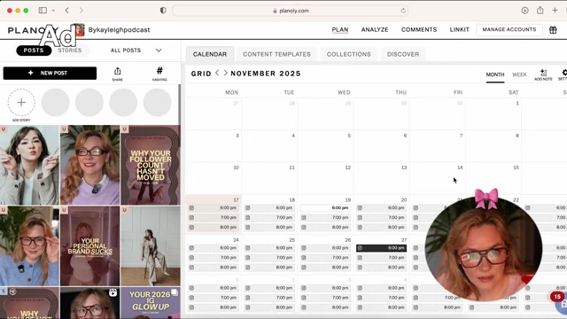Switch to Posts toggle
Image resolution: width=567 pixels, height=319 pixels.
pyautogui.click(x=34, y=51)
